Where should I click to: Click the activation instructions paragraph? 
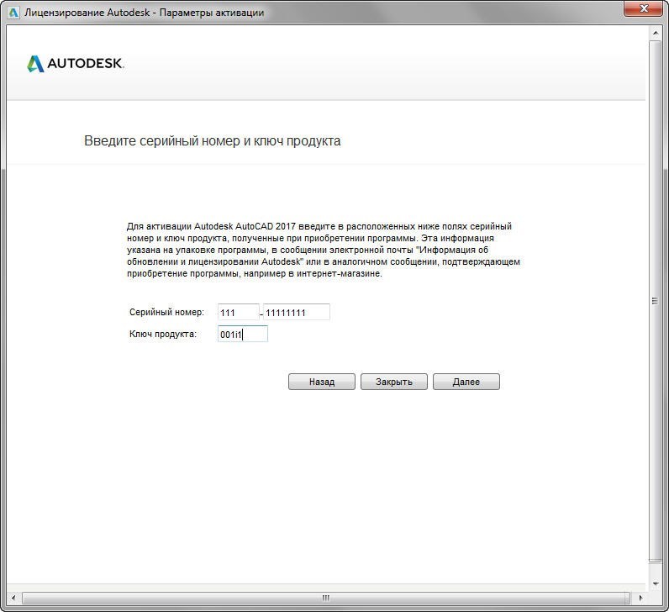(323, 251)
